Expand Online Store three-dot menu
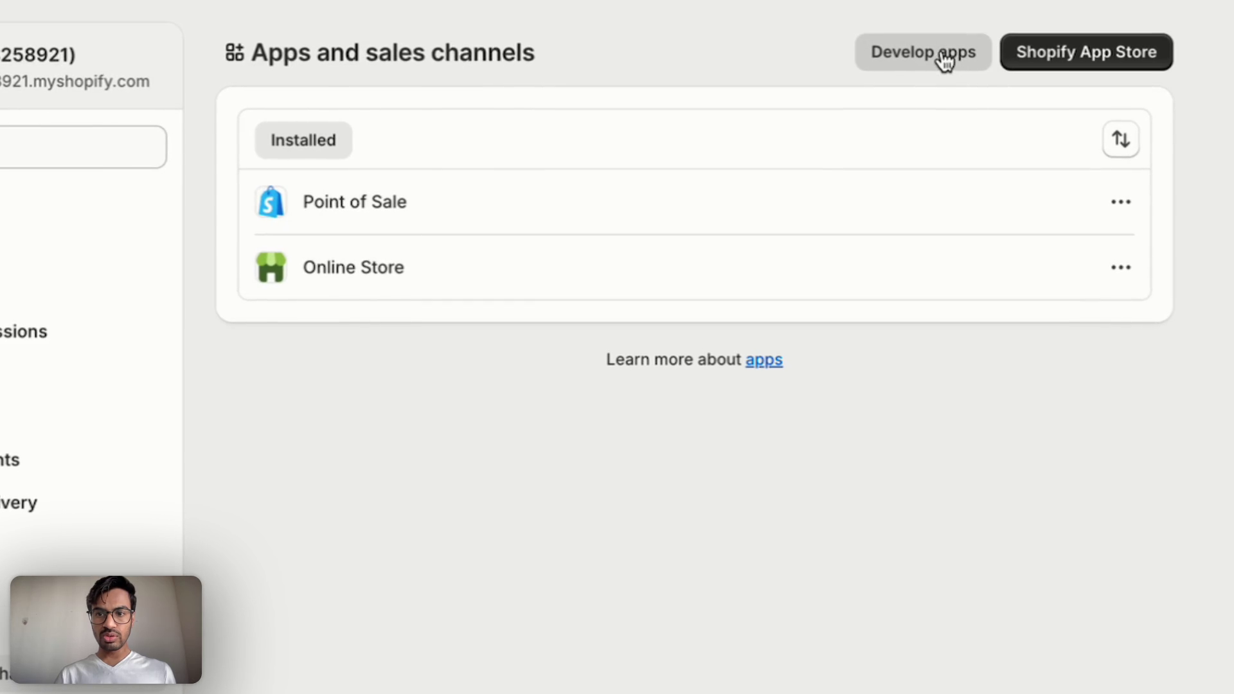Image resolution: width=1234 pixels, height=694 pixels. click(1120, 267)
